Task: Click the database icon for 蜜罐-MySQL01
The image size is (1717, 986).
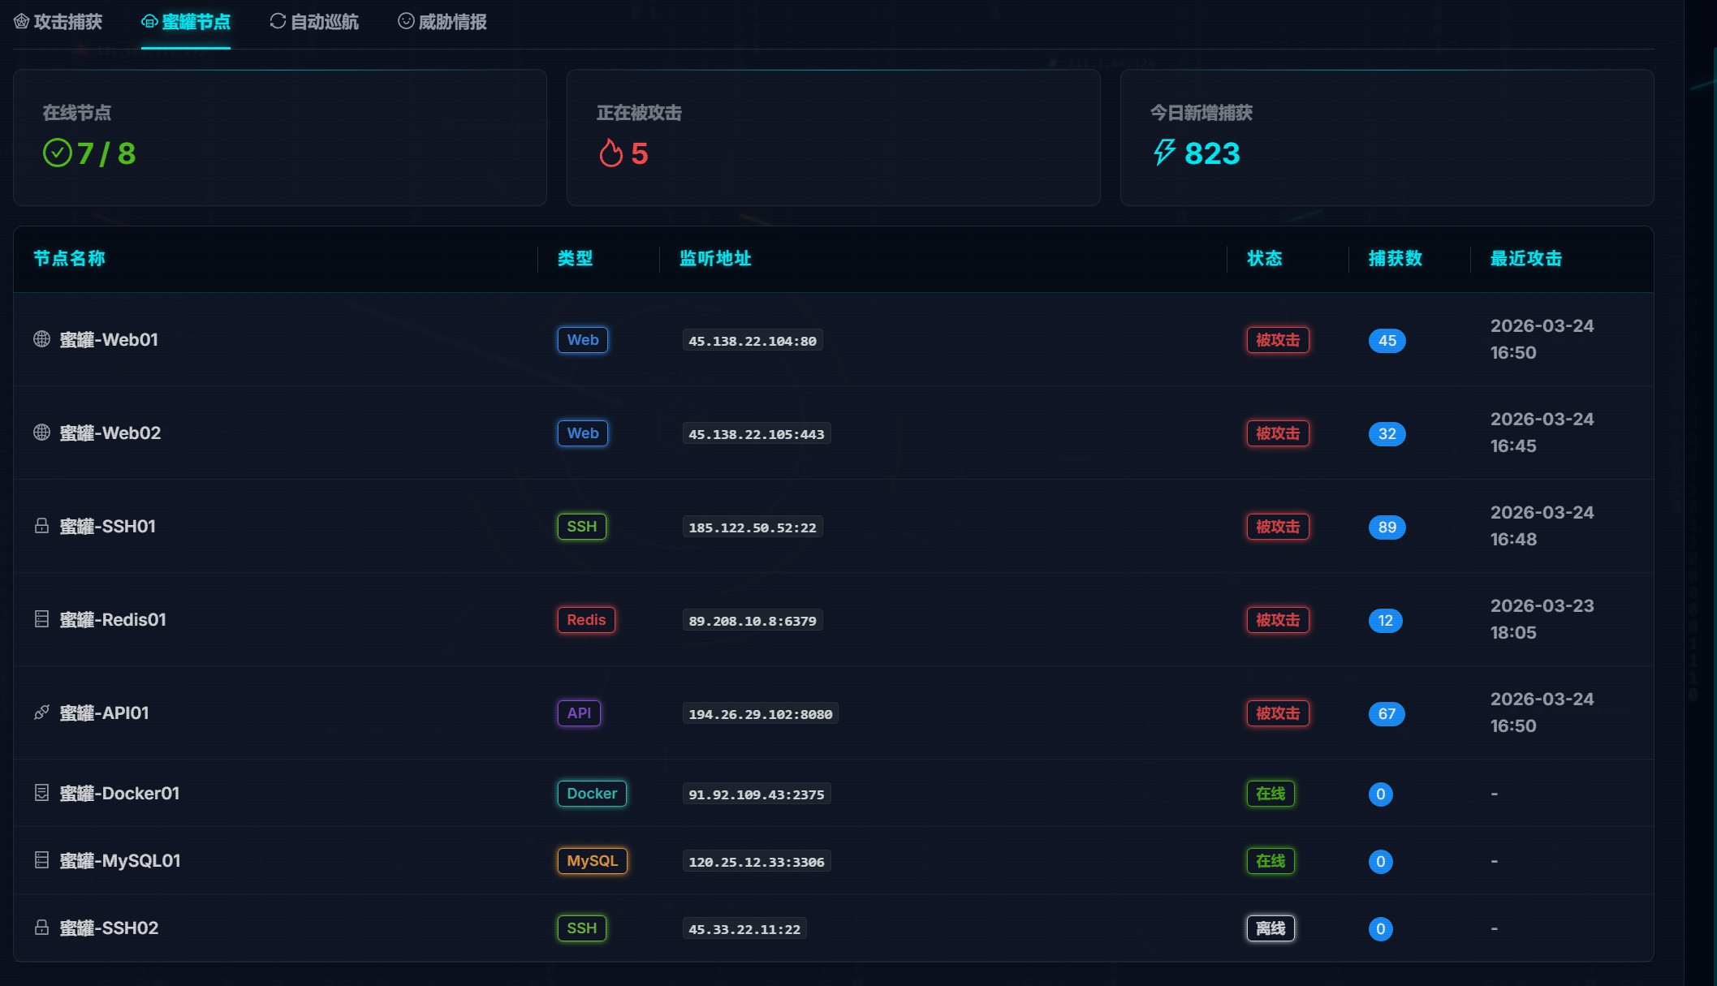Action: (41, 860)
